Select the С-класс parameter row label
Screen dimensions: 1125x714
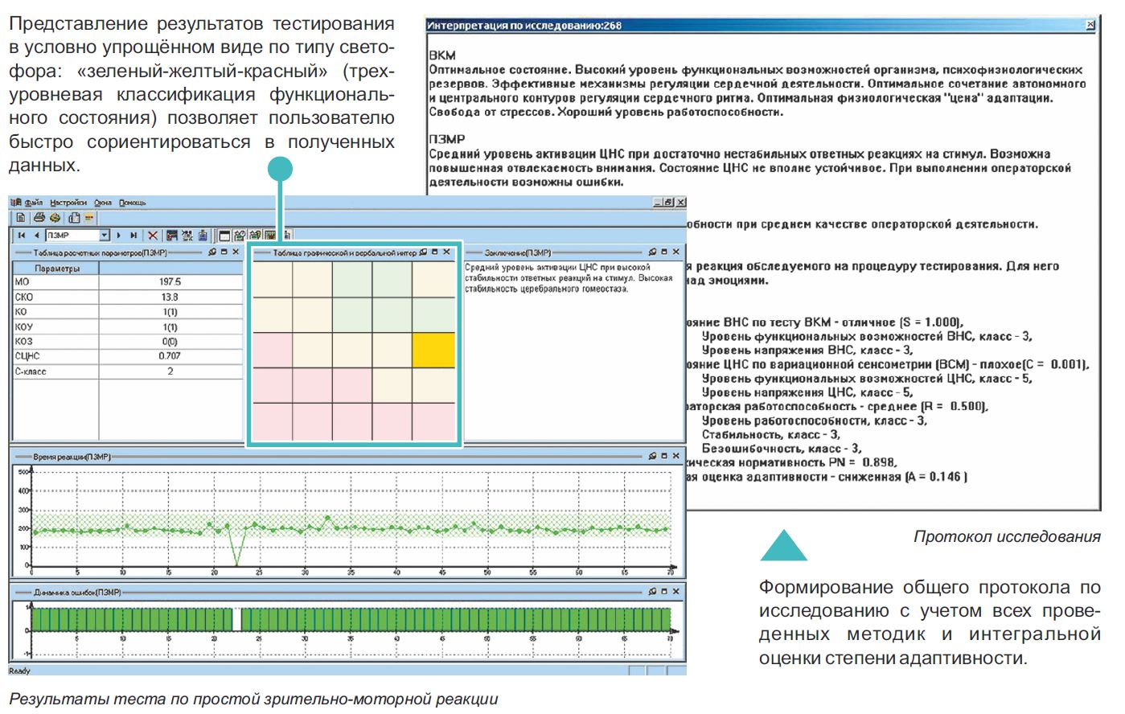click(x=31, y=371)
